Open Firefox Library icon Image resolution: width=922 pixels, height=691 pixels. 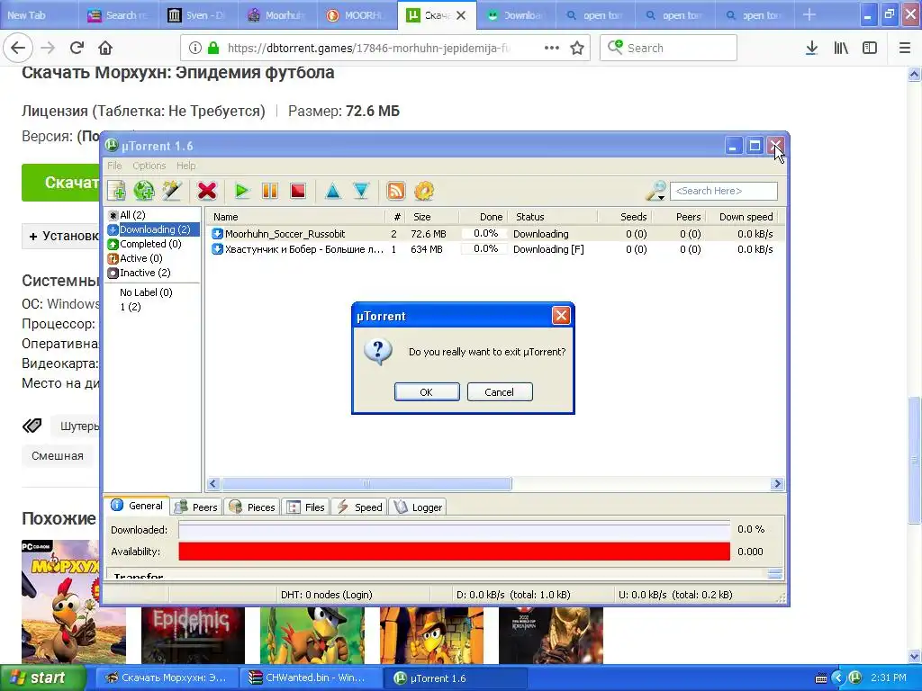tap(841, 48)
